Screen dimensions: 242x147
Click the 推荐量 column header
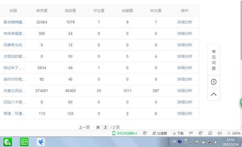[x=42, y=10]
